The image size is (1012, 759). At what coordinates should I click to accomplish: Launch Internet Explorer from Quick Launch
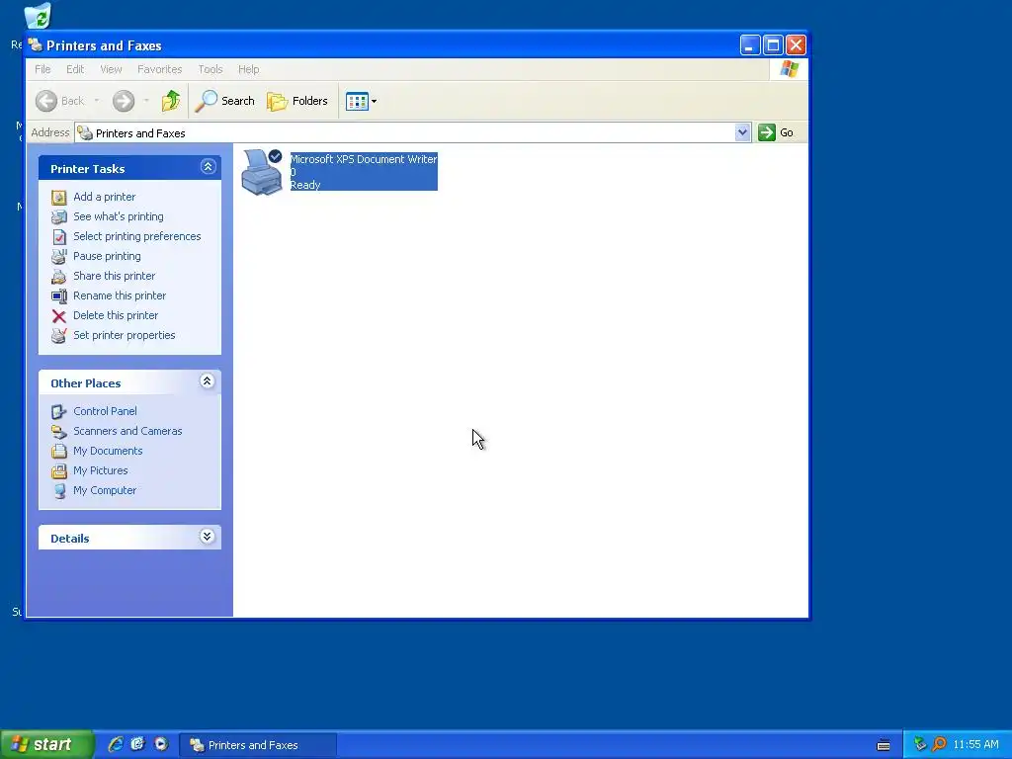(116, 744)
